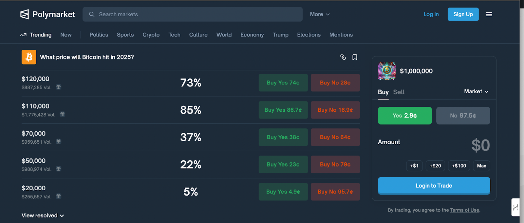Open the Mentions category

tap(341, 35)
